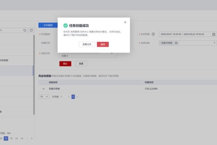Click sidebar pagination ellipsis

coord(27,138)
